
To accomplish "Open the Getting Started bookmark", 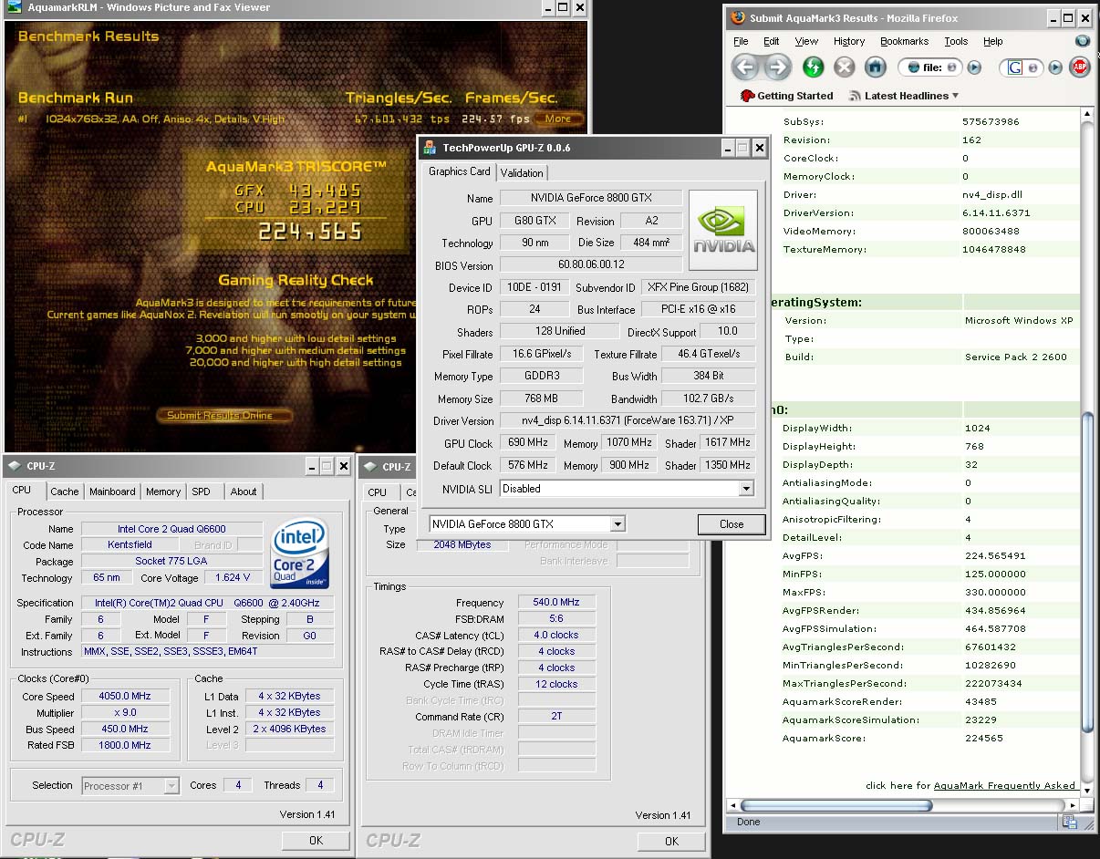I will tap(786, 96).
